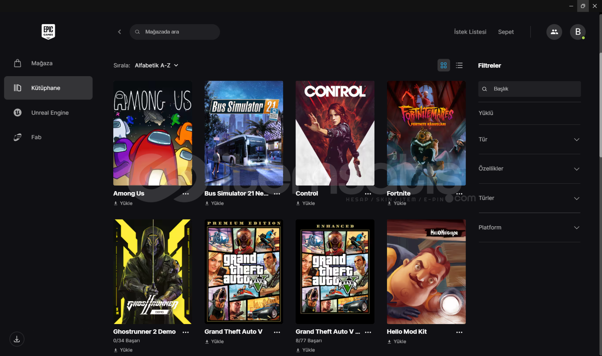Select Kütüphane in the sidebar
Viewport: 602px width, 356px height.
(x=48, y=88)
